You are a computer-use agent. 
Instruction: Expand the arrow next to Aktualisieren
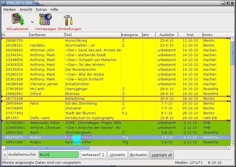[x=32, y=22]
